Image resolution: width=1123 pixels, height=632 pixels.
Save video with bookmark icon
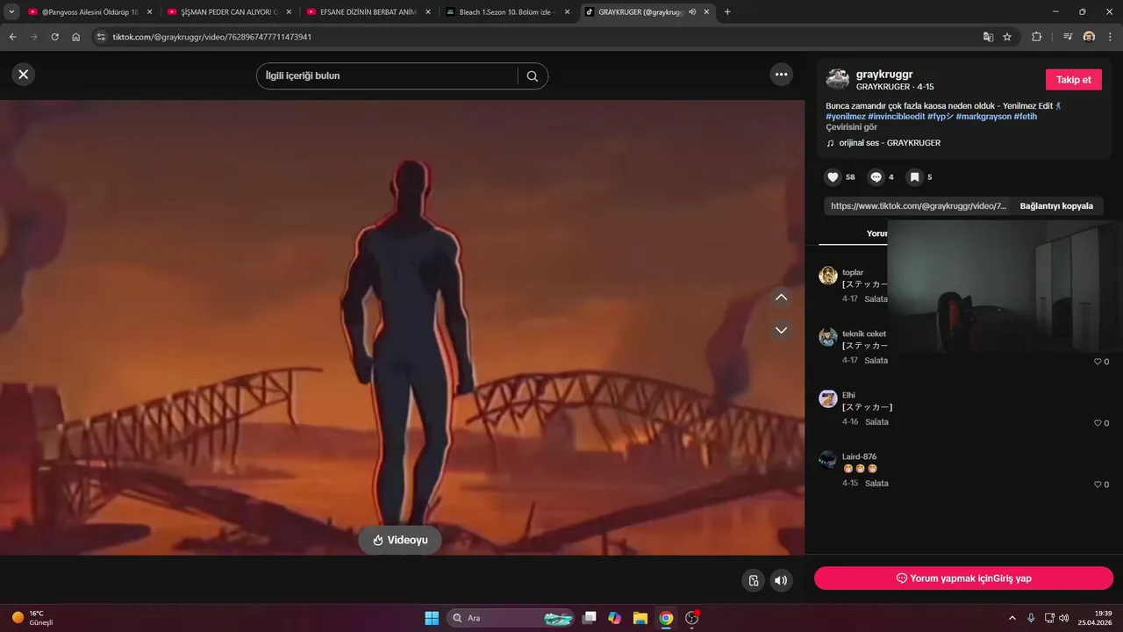(x=914, y=177)
